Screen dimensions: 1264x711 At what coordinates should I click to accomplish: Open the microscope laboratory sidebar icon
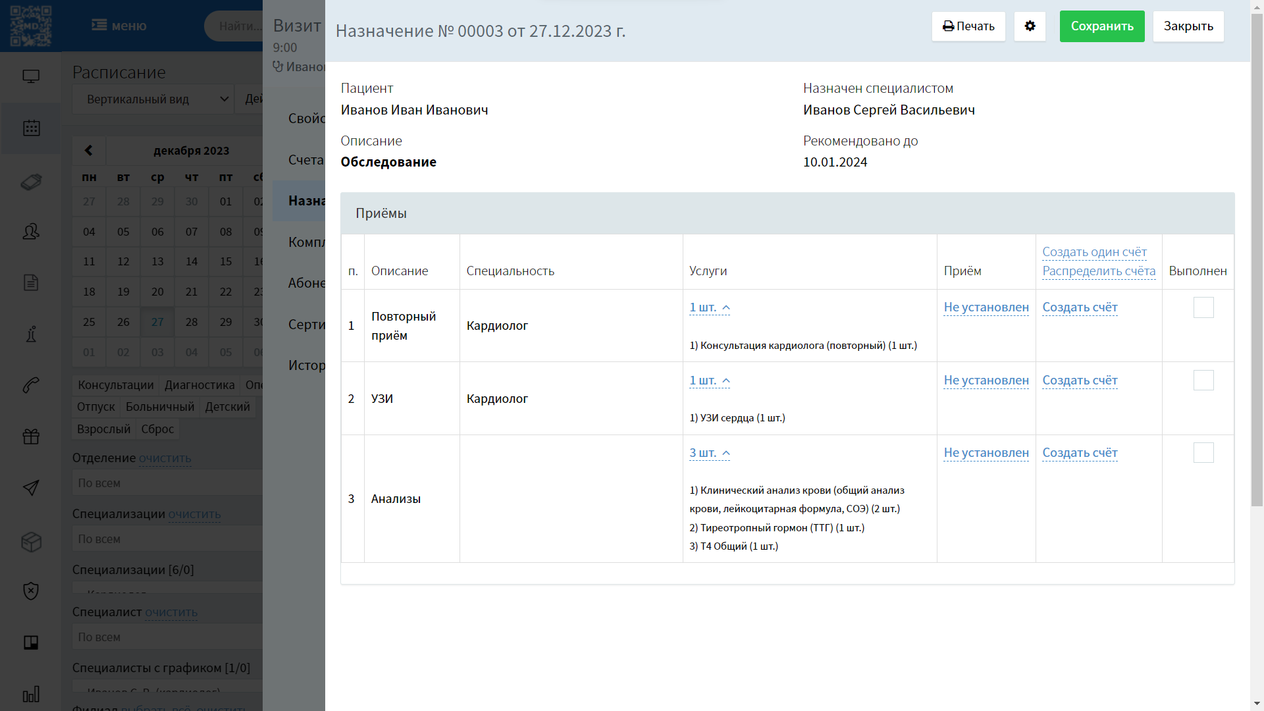tap(31, 334)
